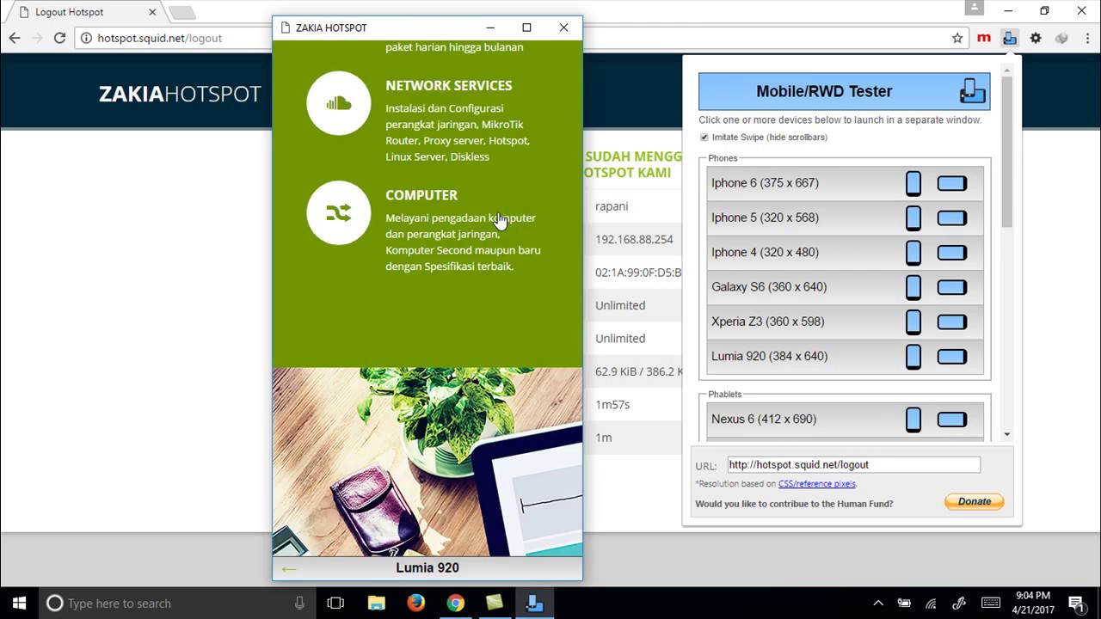Click the plant photo in phone preview

point(427,462)
